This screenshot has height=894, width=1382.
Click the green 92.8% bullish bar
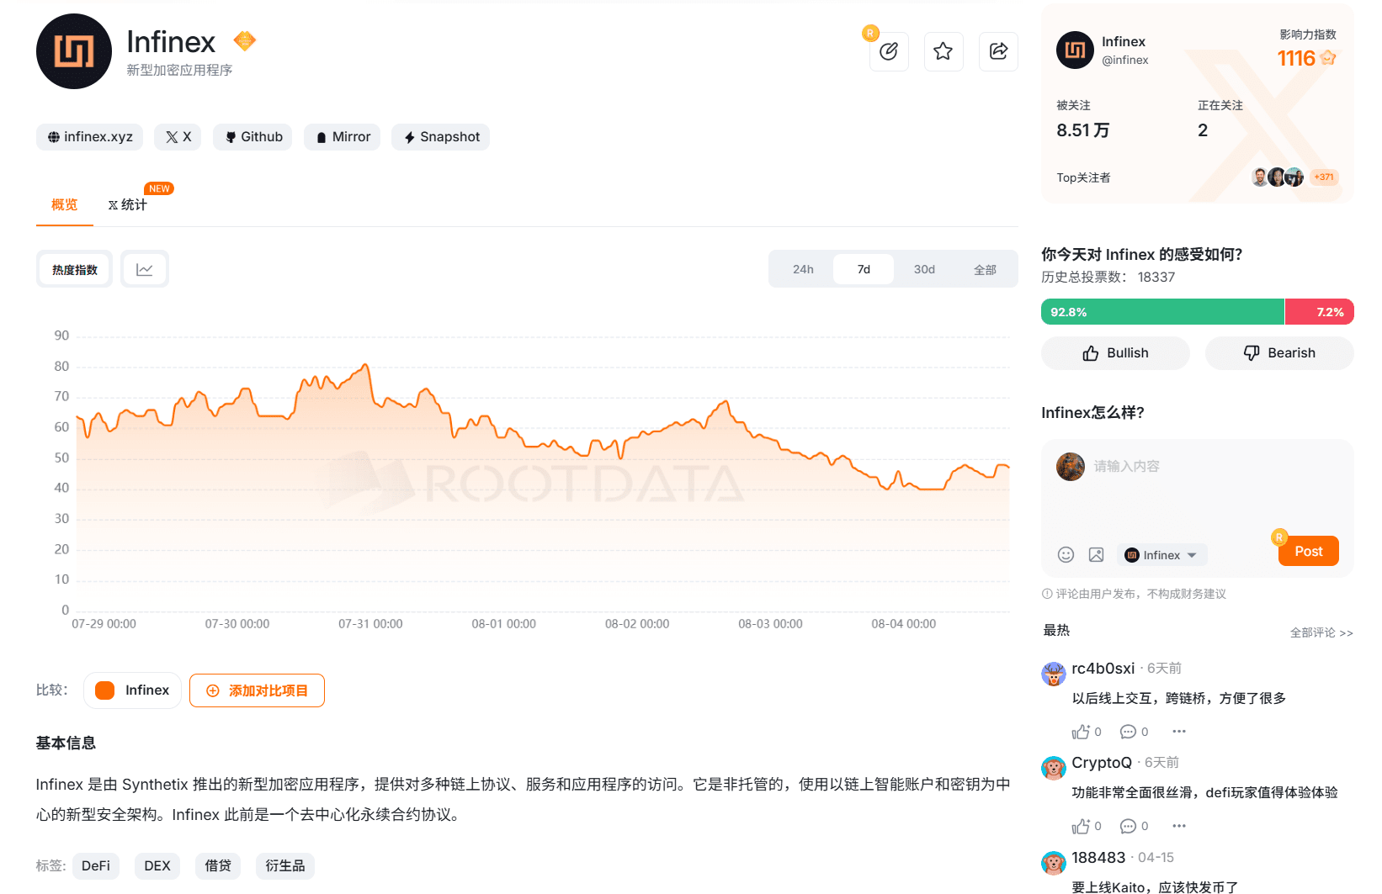[x=1162, y=312]
